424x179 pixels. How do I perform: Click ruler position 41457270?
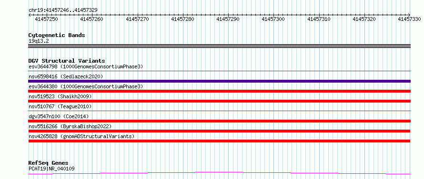point(137,19)
